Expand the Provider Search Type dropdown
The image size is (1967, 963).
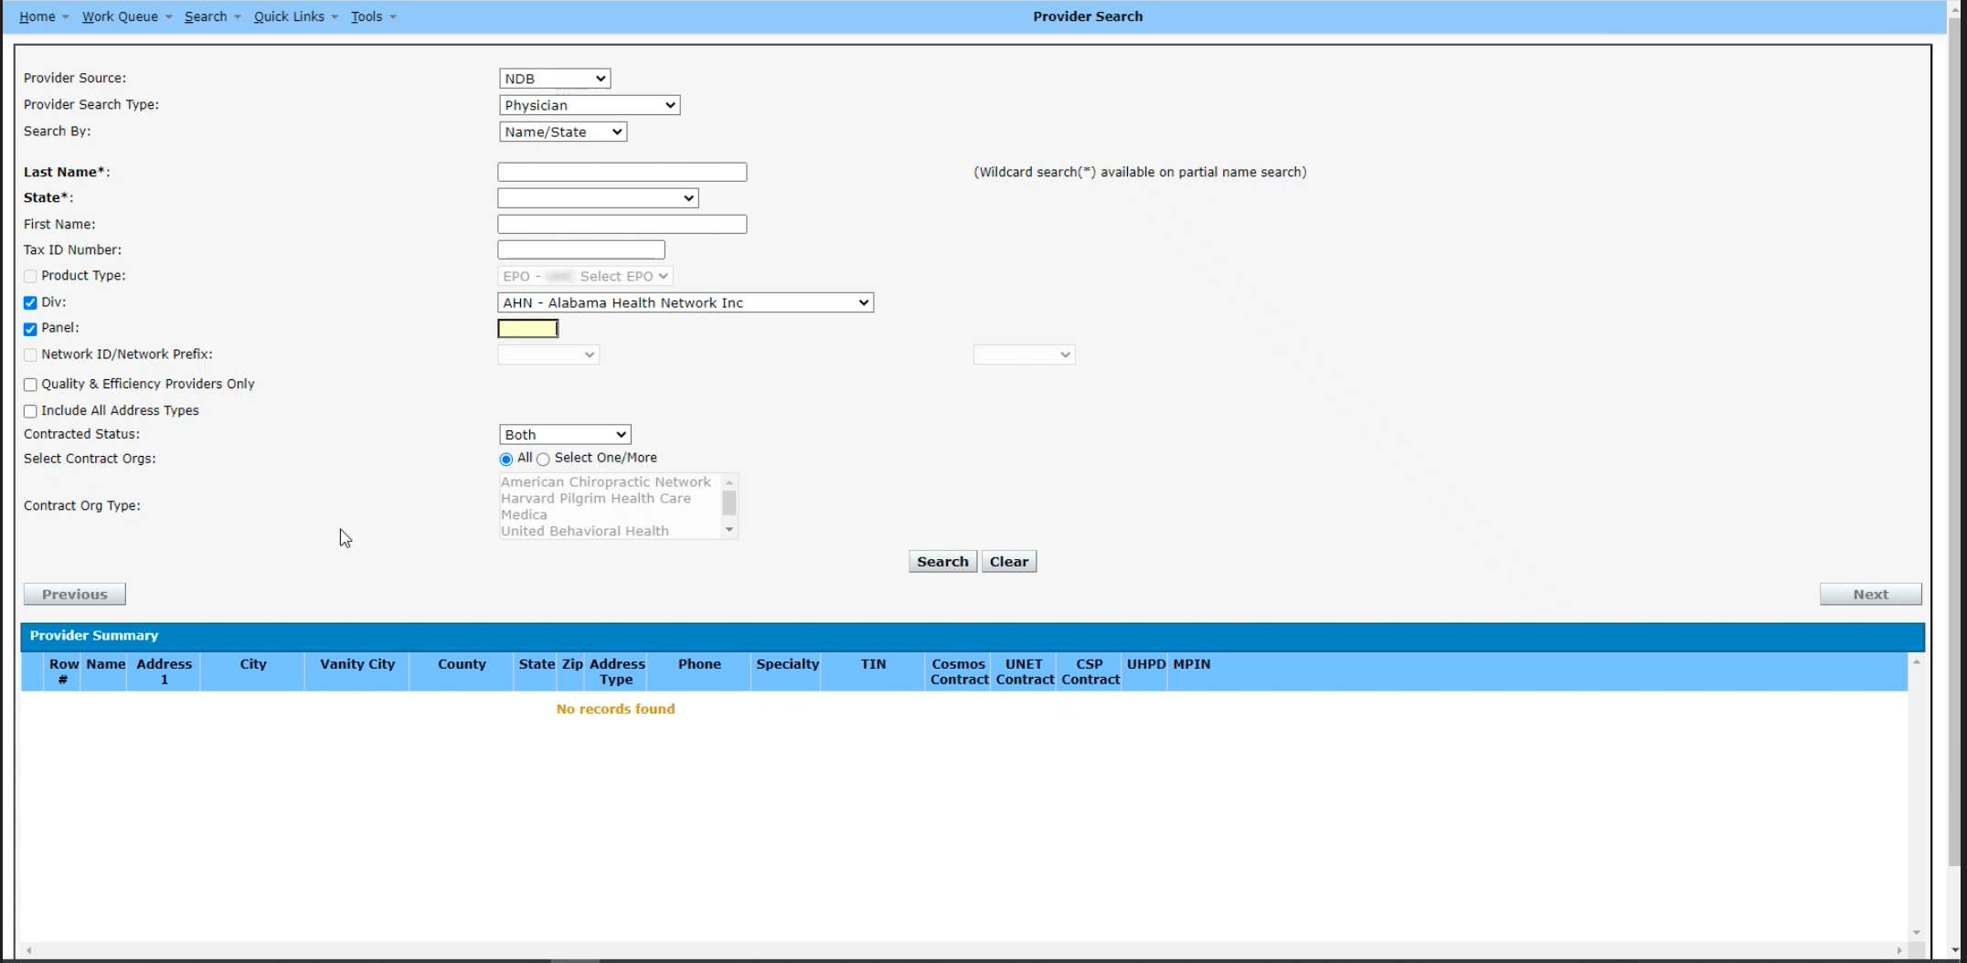coord(590,105)
